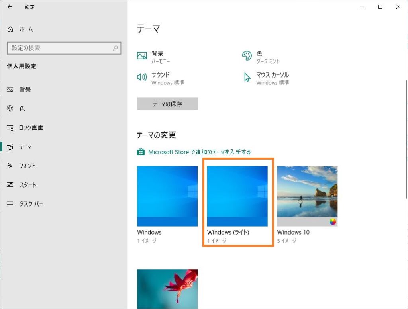Open ロック画面 settings in the sidebar
Screen dimensions: 408x309
click(64, 128)
